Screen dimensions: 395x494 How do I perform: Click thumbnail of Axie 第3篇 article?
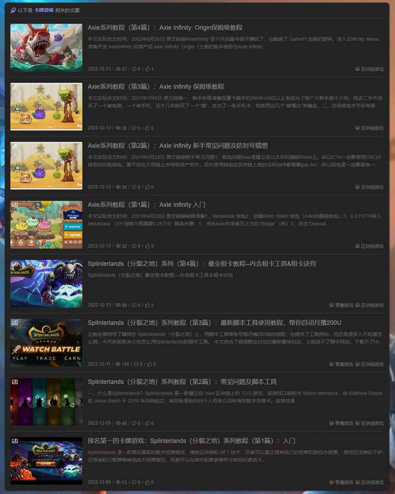pos(46,107)
